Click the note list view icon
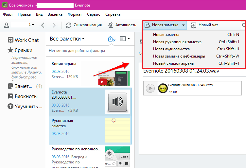246x168 pixels. 123,39
